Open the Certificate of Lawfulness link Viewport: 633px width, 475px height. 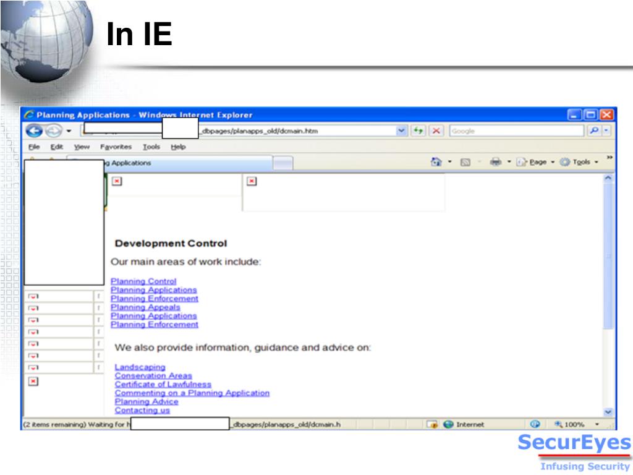pos(163,385)
